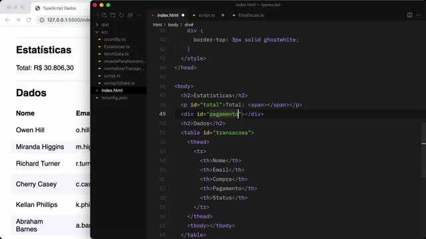Screen dimensions: 426x239
Task: Click the unsaved dot on script.ts tab
Action: [x=223, y=15]
